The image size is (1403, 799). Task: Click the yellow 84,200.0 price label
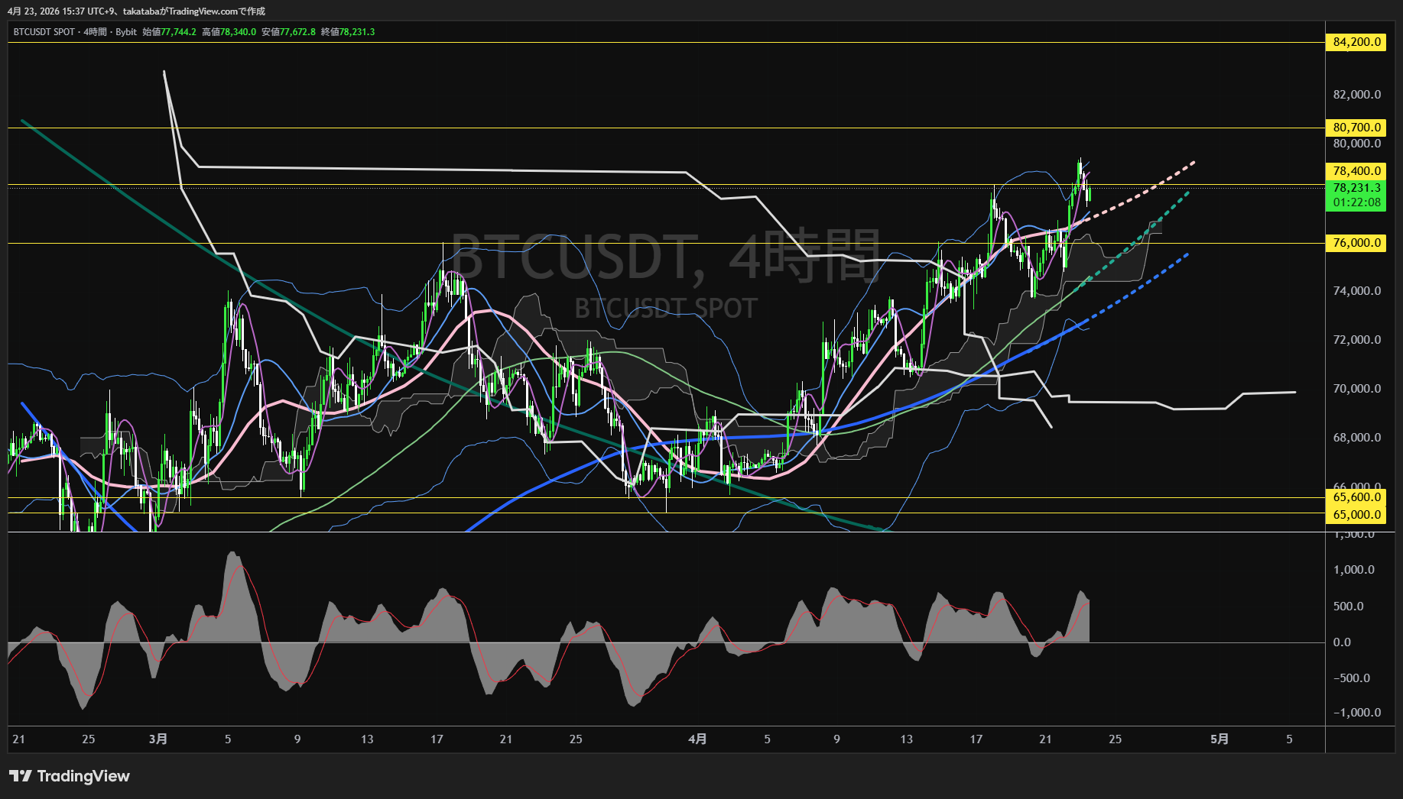(1356, 42)
